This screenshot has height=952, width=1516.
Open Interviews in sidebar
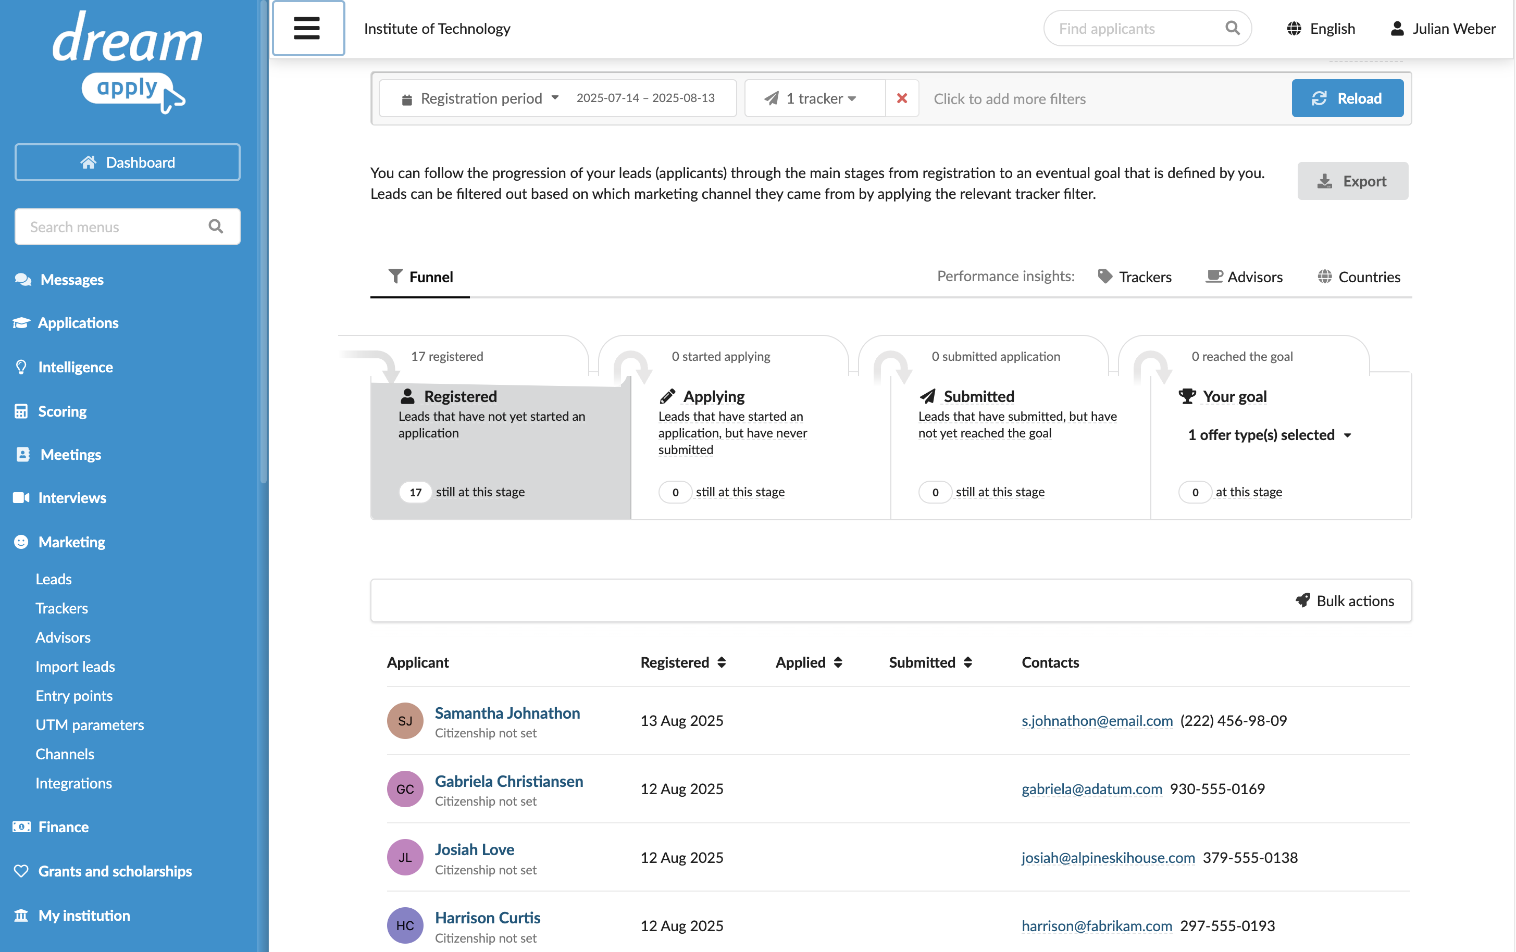60,498
